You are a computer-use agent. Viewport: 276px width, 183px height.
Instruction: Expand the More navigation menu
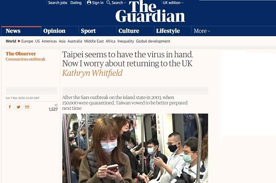coord(202,31)
